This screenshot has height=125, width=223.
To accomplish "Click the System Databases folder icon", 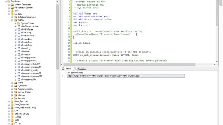I will point(12,5).
